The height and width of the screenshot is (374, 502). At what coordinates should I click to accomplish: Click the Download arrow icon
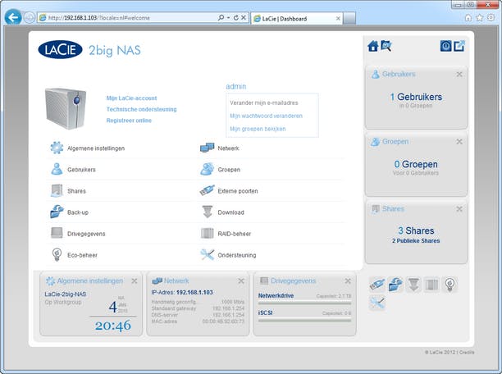(x=208, y=212)
